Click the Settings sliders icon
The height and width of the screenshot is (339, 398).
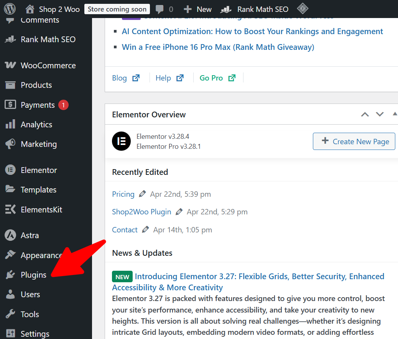[10, 333]
